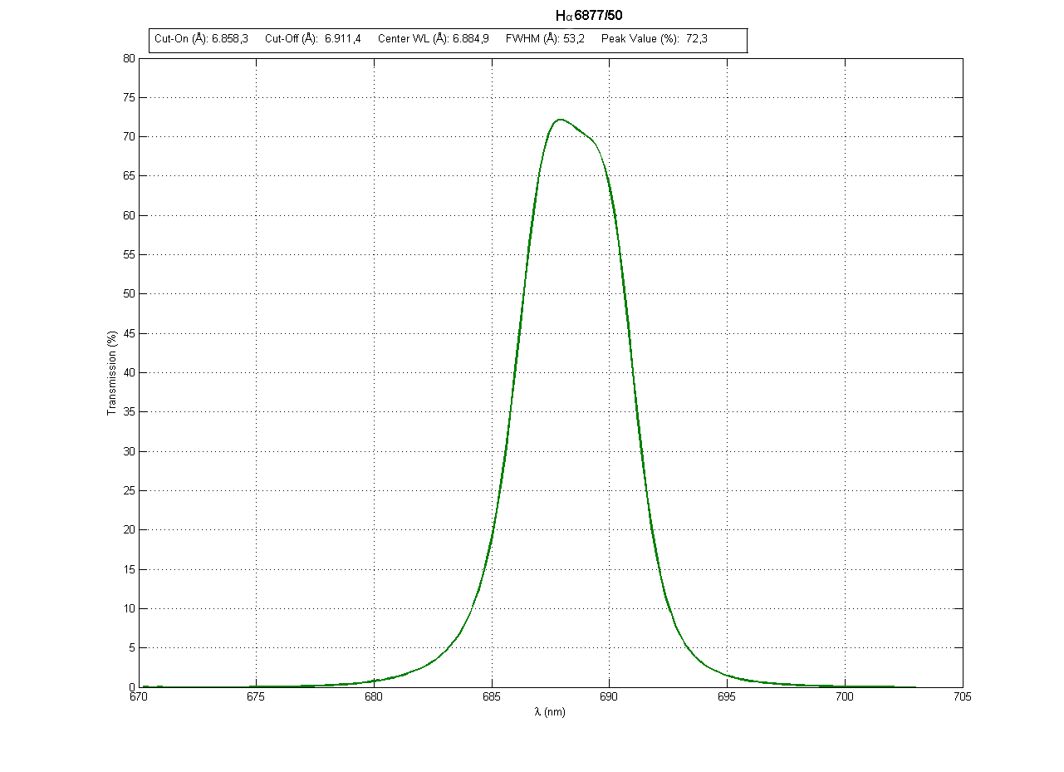This screenshot has width=1064, height=772.
Task: Click y-axis tick label 75
Action: 129,97
